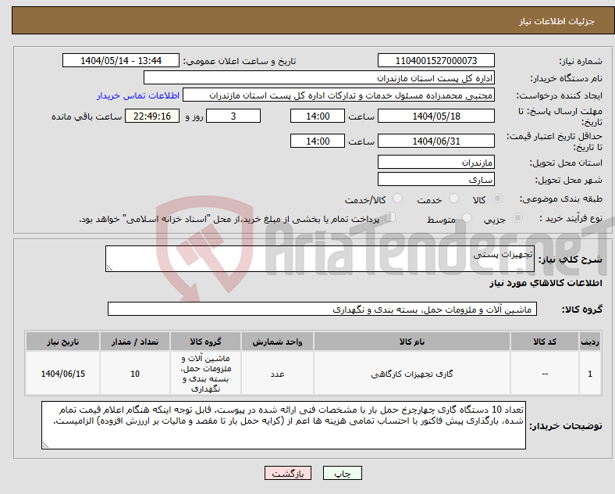Click the unit cell عدد

[x=277, y=374]
